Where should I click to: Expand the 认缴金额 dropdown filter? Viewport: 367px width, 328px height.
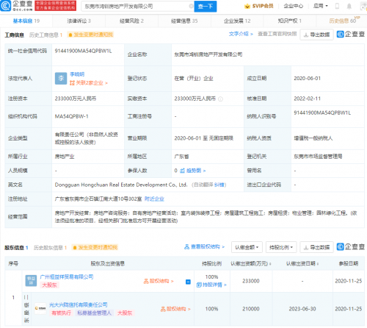click(247, 247)
